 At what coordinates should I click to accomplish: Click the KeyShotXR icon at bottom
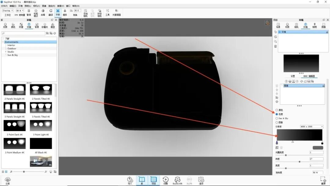[177, 179]
